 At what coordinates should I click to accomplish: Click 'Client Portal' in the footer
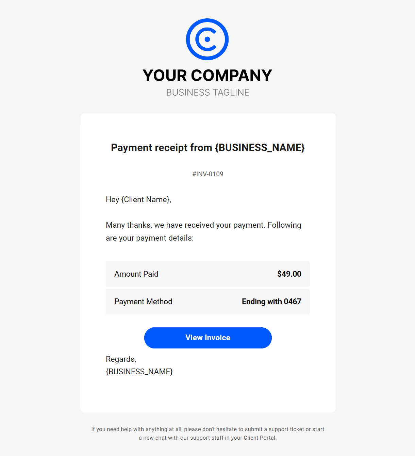tap(259, 438)
